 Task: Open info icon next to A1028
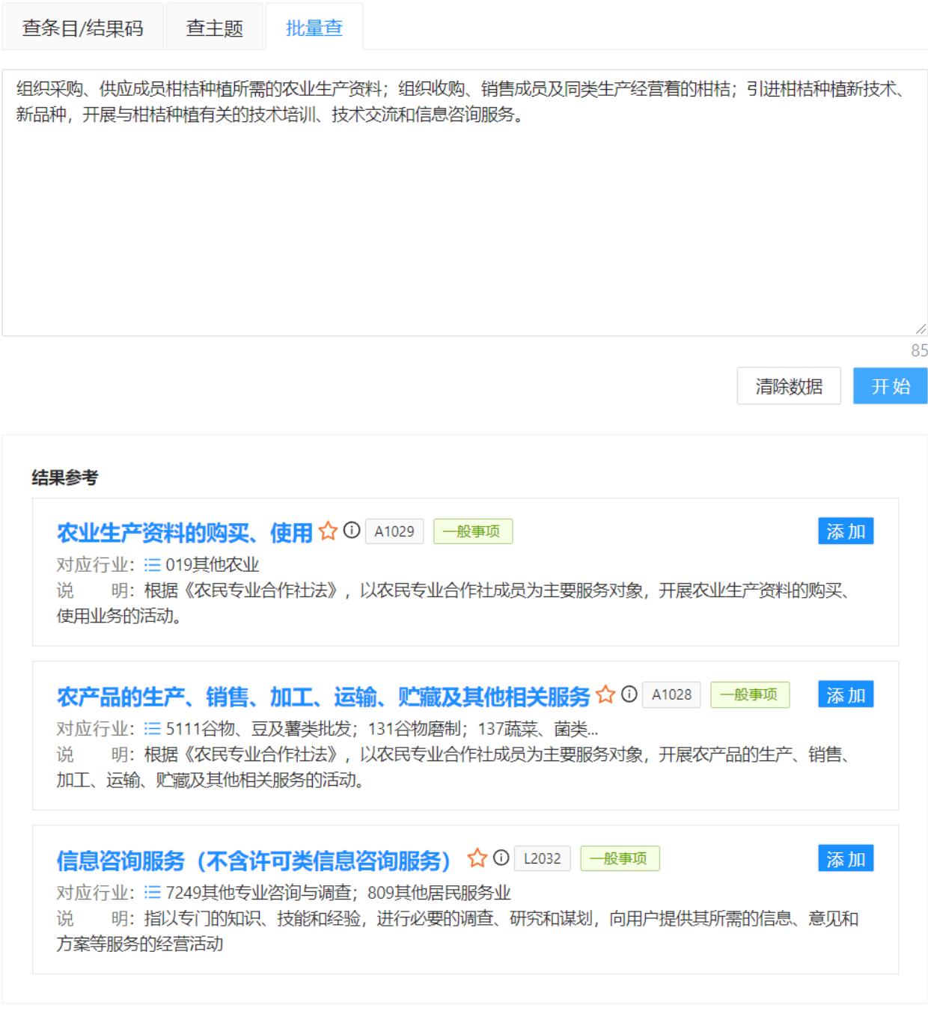click(x=629, y=694)
